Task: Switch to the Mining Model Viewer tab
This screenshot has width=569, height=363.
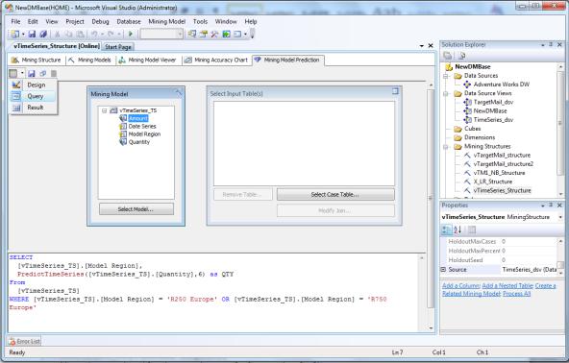Action: click(148, 60)
